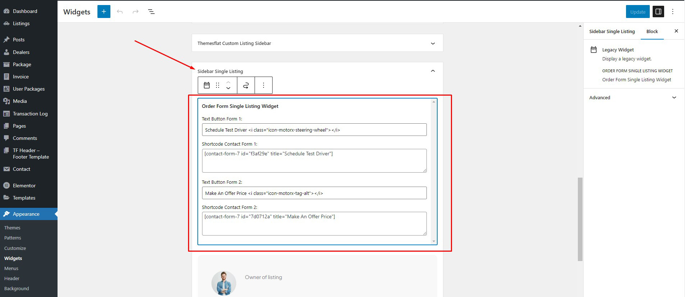Click the Dealers person icon
The width and height of the screenshot is (685, 297).
pyautogui.click(x=6, y=52)
